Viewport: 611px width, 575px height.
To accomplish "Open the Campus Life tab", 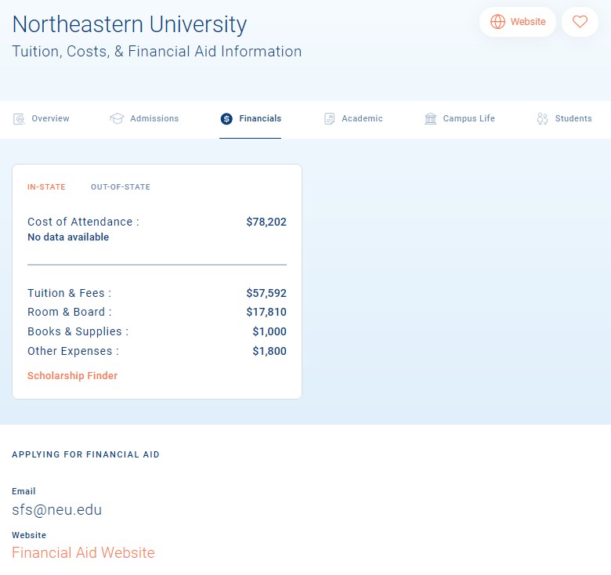I will 460,118.
